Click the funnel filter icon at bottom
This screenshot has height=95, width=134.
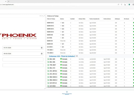67,92
